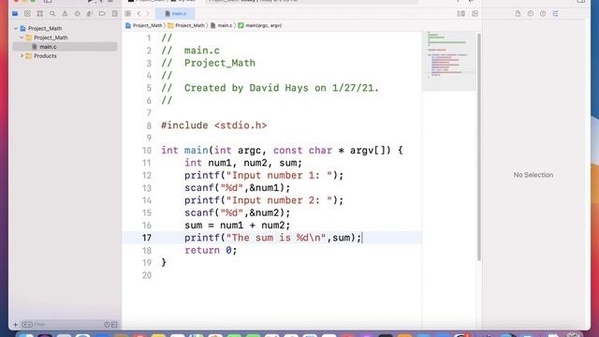Click line number 17 in gutter
599x337 pixels.
tap(147, 238)
